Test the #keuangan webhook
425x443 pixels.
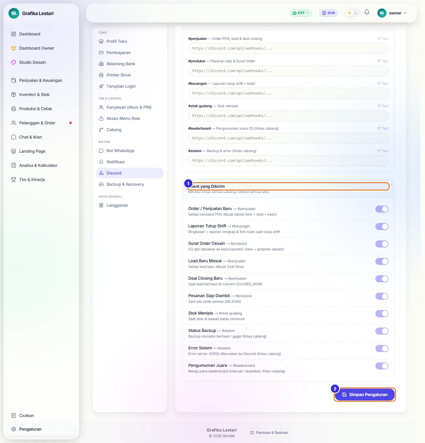coord(382,84)
